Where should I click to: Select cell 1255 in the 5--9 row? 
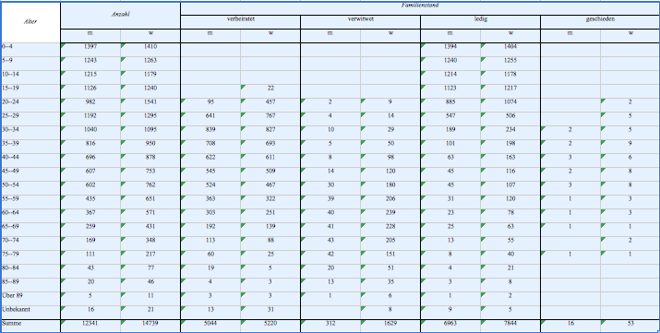pos(510,64)
